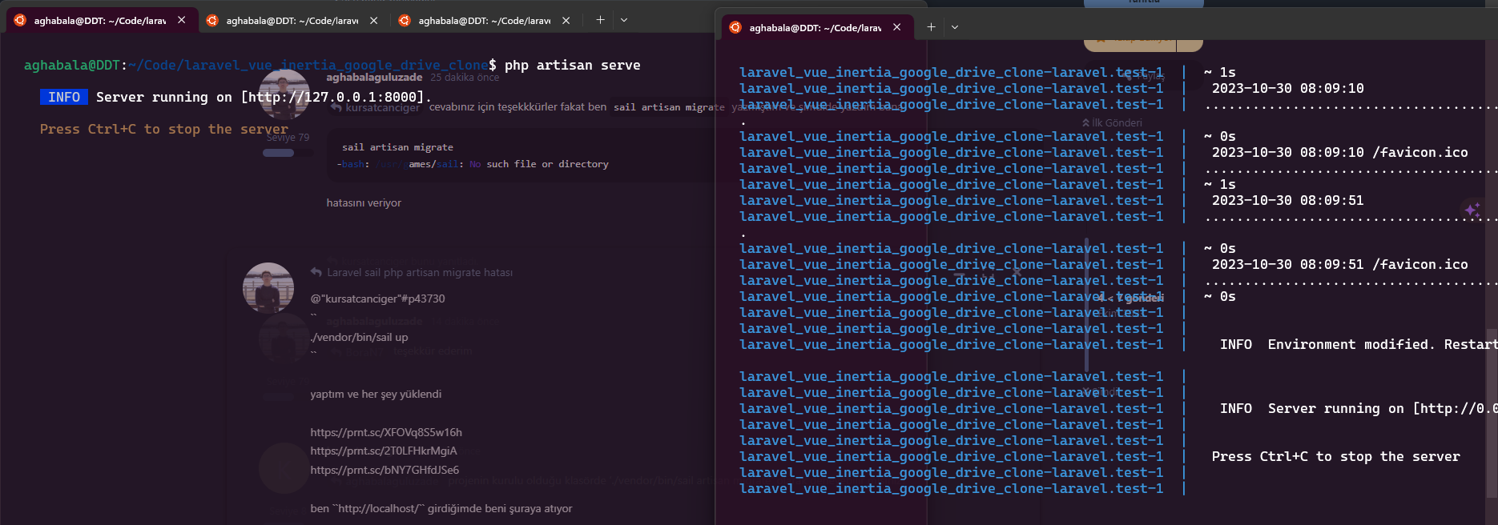Open a new tab in left terminal
The image size is (1498, 525).
click(600, 20)
